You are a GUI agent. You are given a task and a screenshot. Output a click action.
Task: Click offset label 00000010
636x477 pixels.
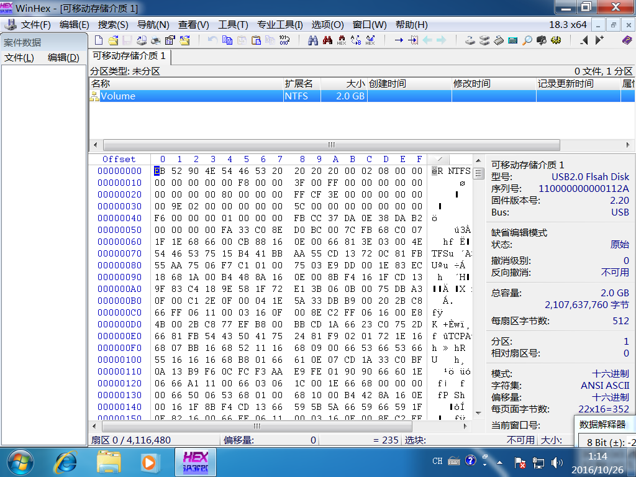[x=120, y=183]
